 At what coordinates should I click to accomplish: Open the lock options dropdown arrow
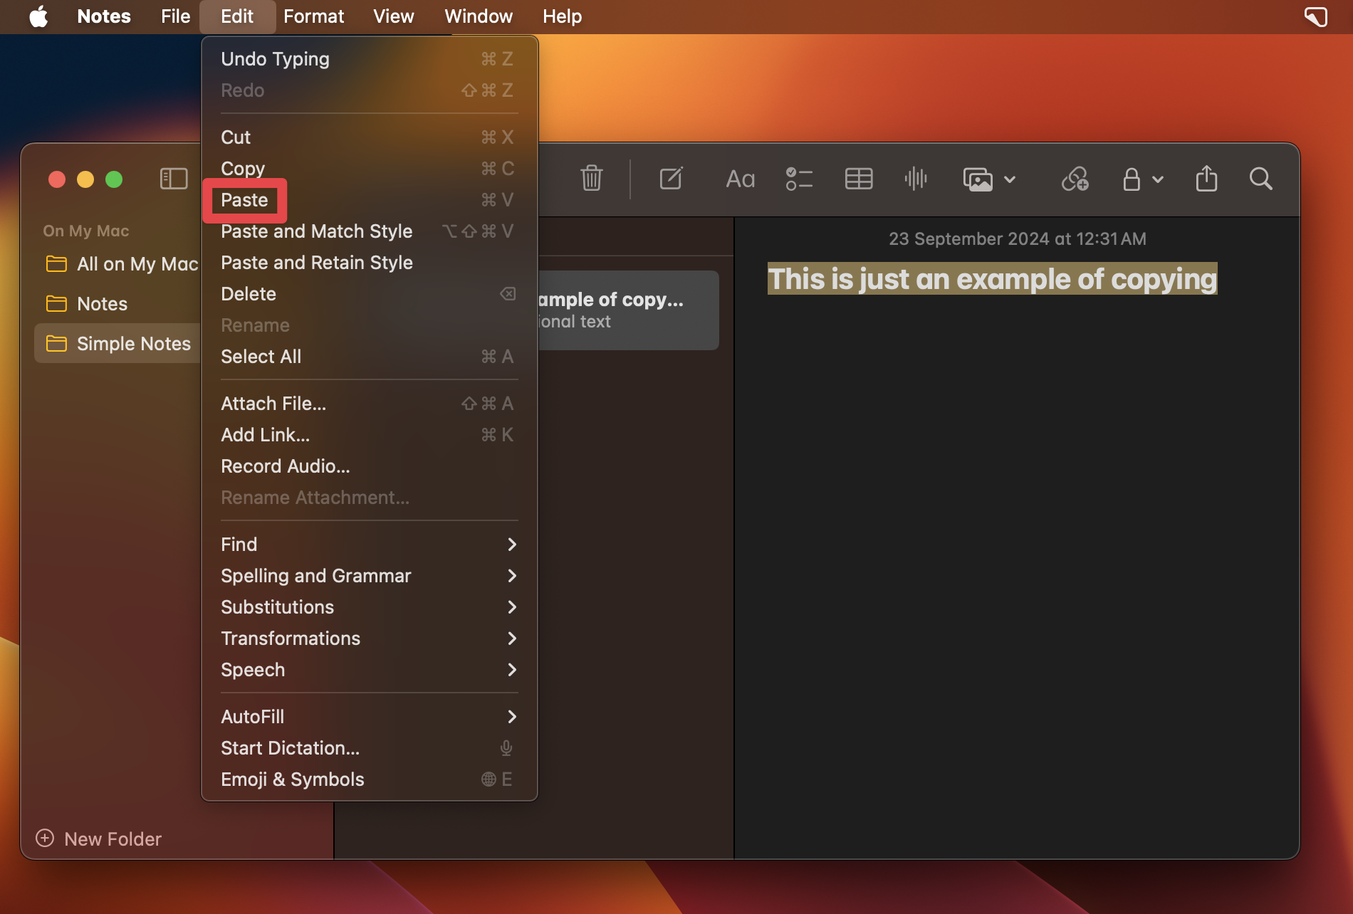pos(1159,181)
